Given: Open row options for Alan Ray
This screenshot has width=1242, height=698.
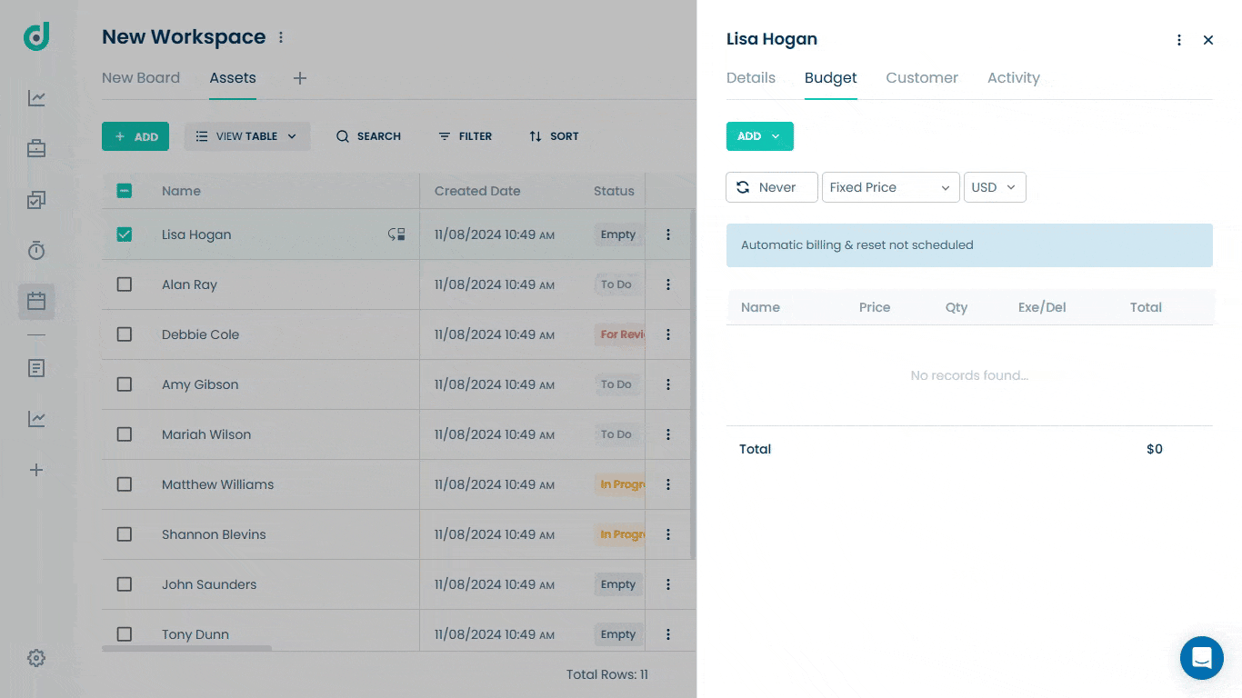Looking at the screenshot, I should (668, 284).
